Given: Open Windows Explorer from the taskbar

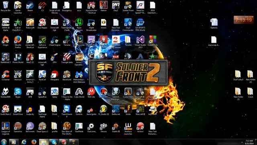Looking at the screenshot, I should 44,142.
